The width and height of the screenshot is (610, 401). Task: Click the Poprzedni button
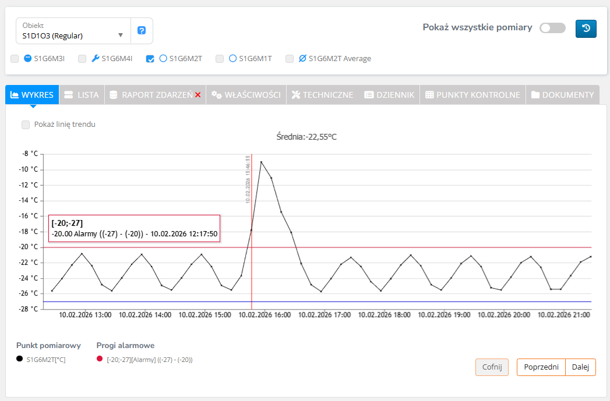click(541, 367)
